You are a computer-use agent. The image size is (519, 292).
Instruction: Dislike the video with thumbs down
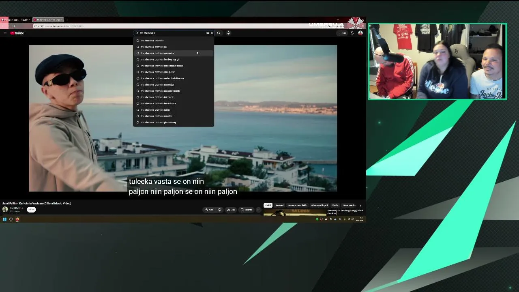point(220,210)
